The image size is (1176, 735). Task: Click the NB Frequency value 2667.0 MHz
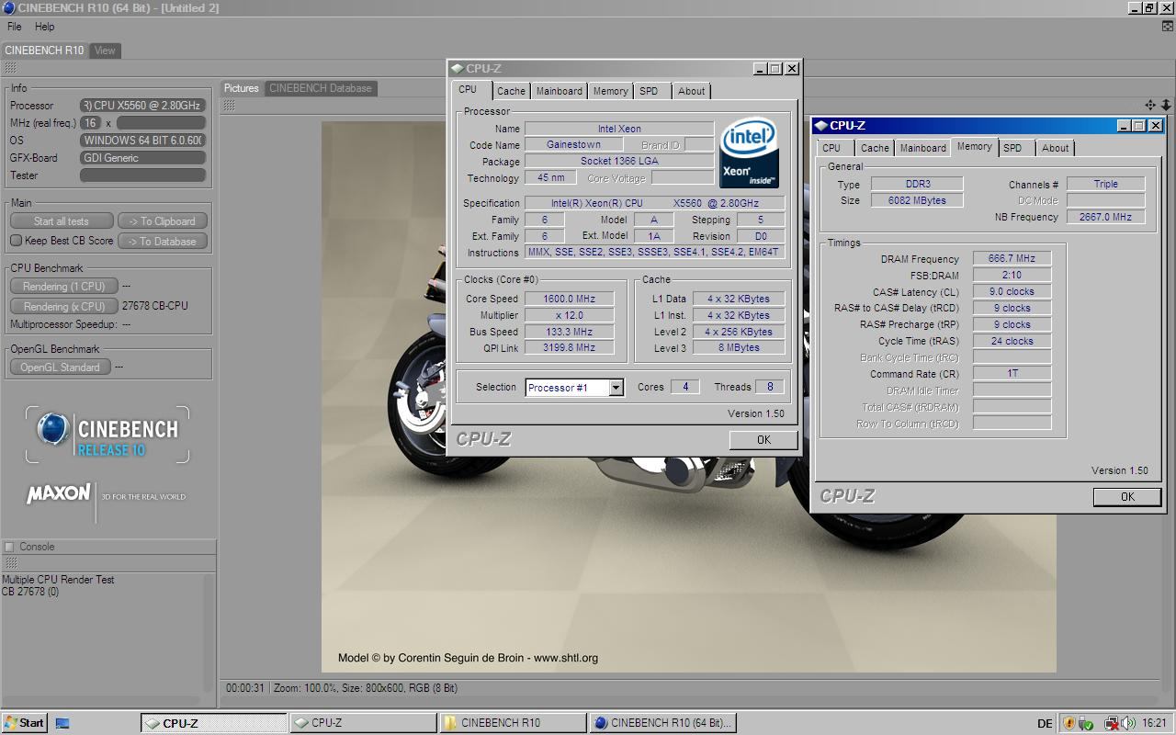tap(1105, 218)
